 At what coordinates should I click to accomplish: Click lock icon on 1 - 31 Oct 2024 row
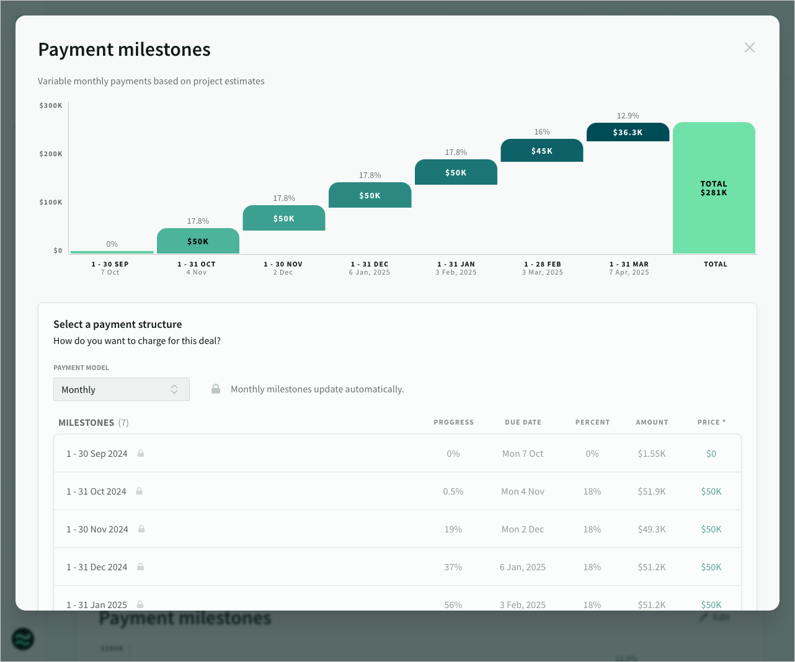point(140,491)
